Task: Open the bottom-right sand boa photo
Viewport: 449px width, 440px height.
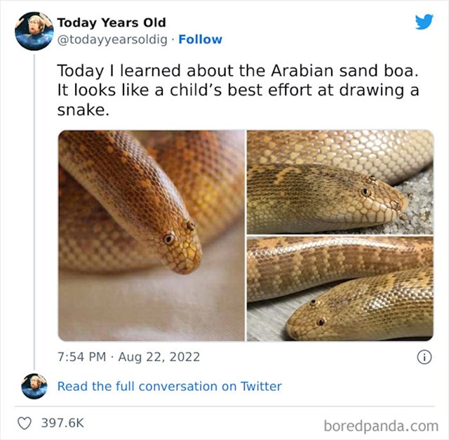Action: point(340,288)
